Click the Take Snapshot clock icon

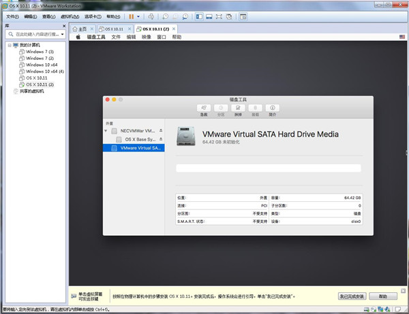pyautogui.click(x=165, y=16)
